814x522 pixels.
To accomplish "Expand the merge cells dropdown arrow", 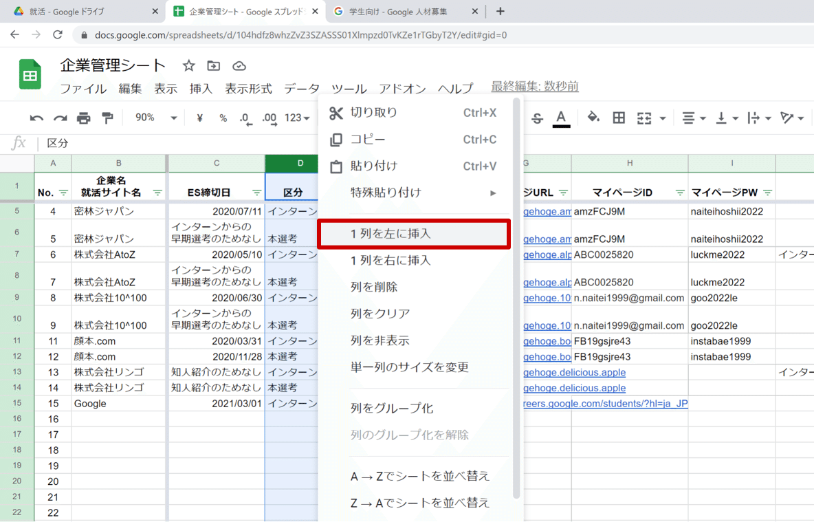I will [663, 119].
